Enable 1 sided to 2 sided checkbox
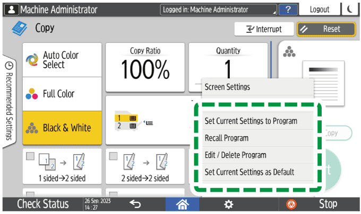This screenshot has height=214, width=361. (31, 156)
